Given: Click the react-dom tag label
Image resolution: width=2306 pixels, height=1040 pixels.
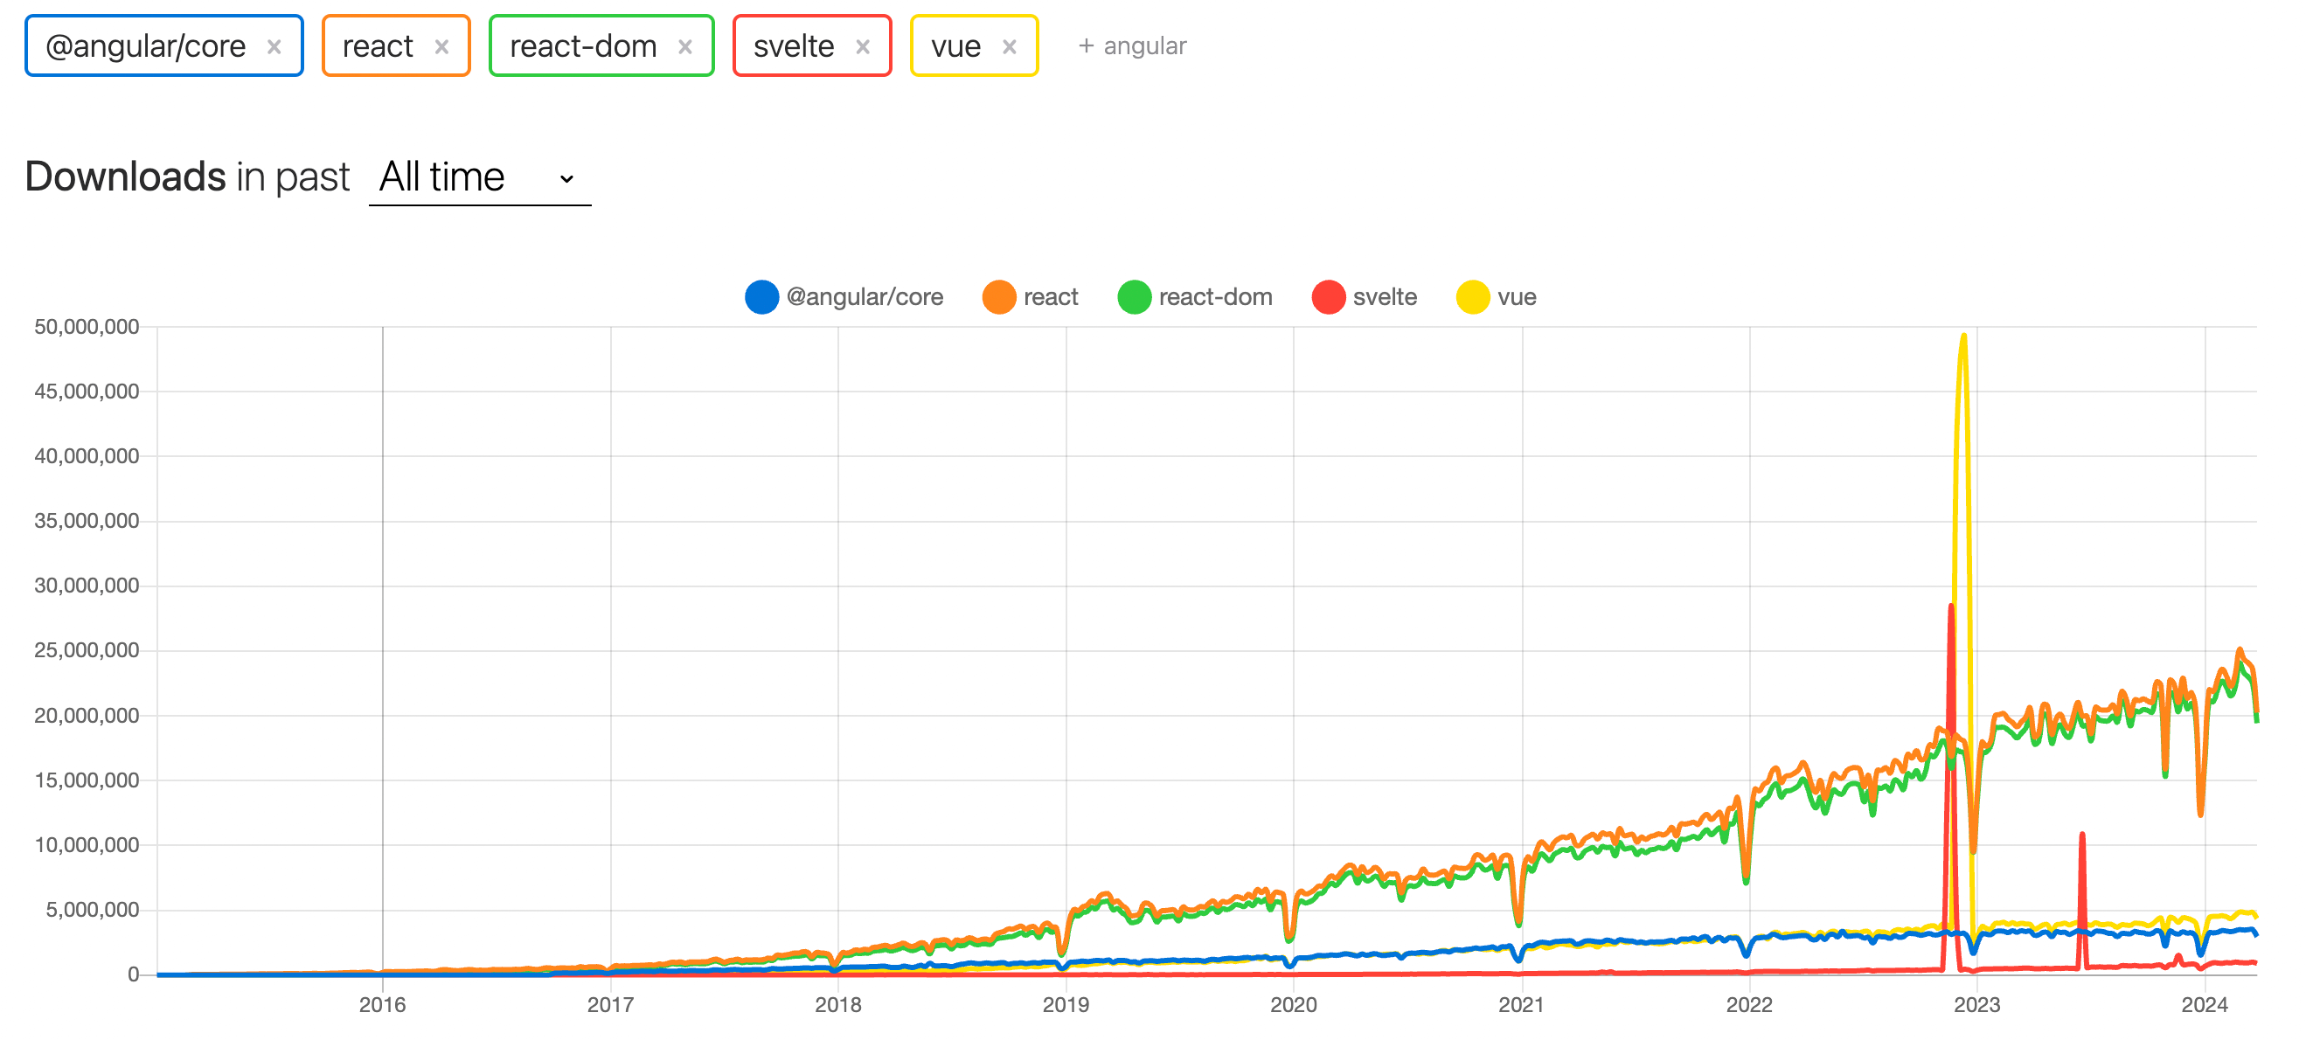Looking at the screenshot, I should (x=583, y=45).
